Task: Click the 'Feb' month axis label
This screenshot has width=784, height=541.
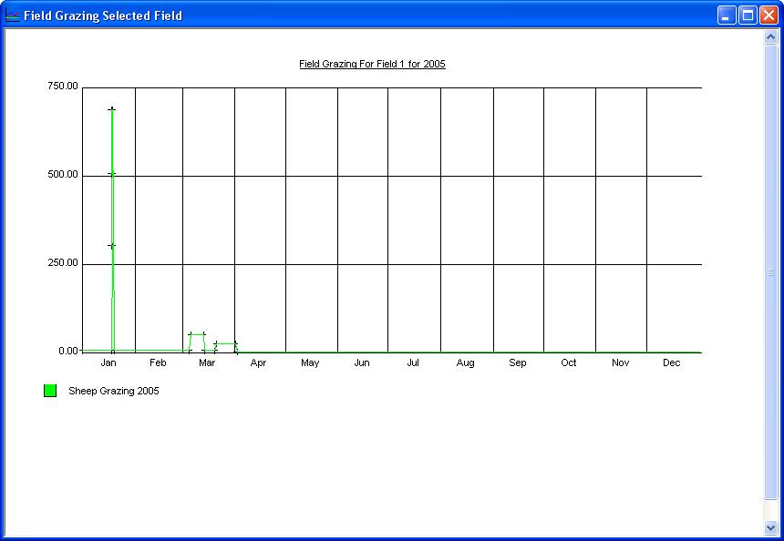Action: (158, 362)
